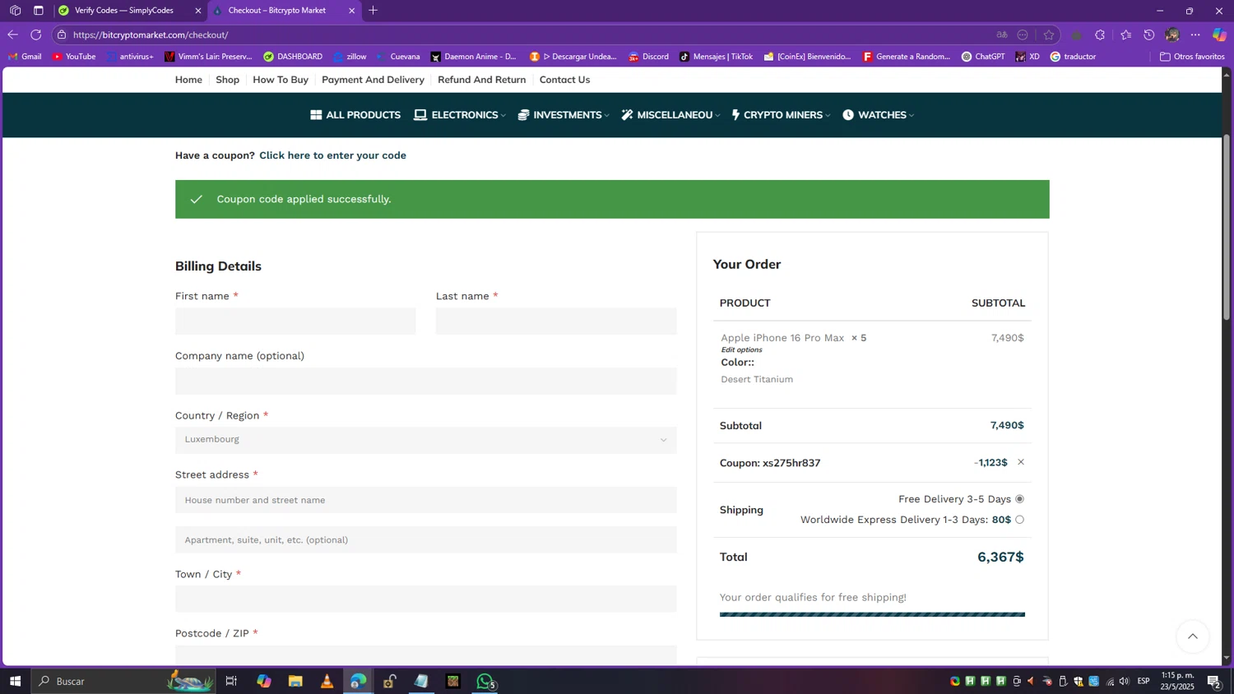1234x694 pixels.
Task: Open ChatGPT bookmark
Action: (x=983, y=57)
